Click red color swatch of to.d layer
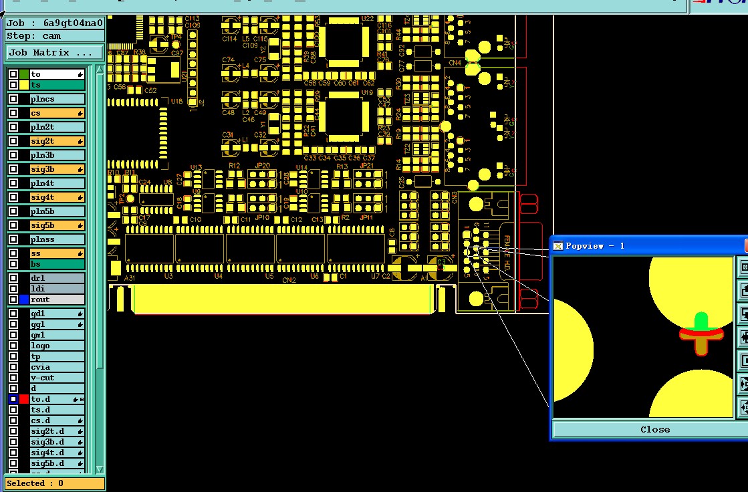748x492 pixels. point(24,400)
